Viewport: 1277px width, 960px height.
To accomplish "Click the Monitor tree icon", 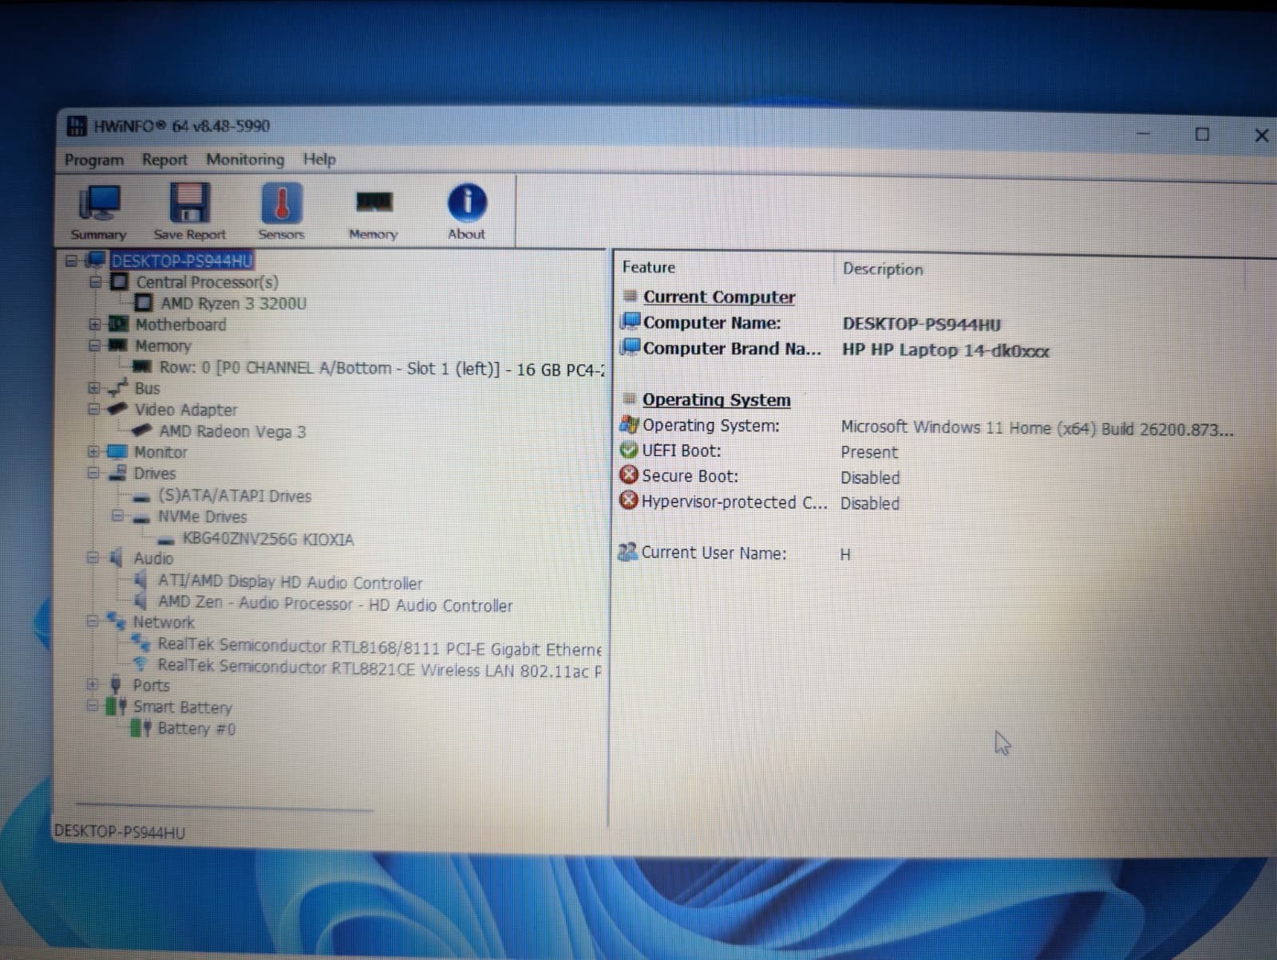I will [117, 451].
